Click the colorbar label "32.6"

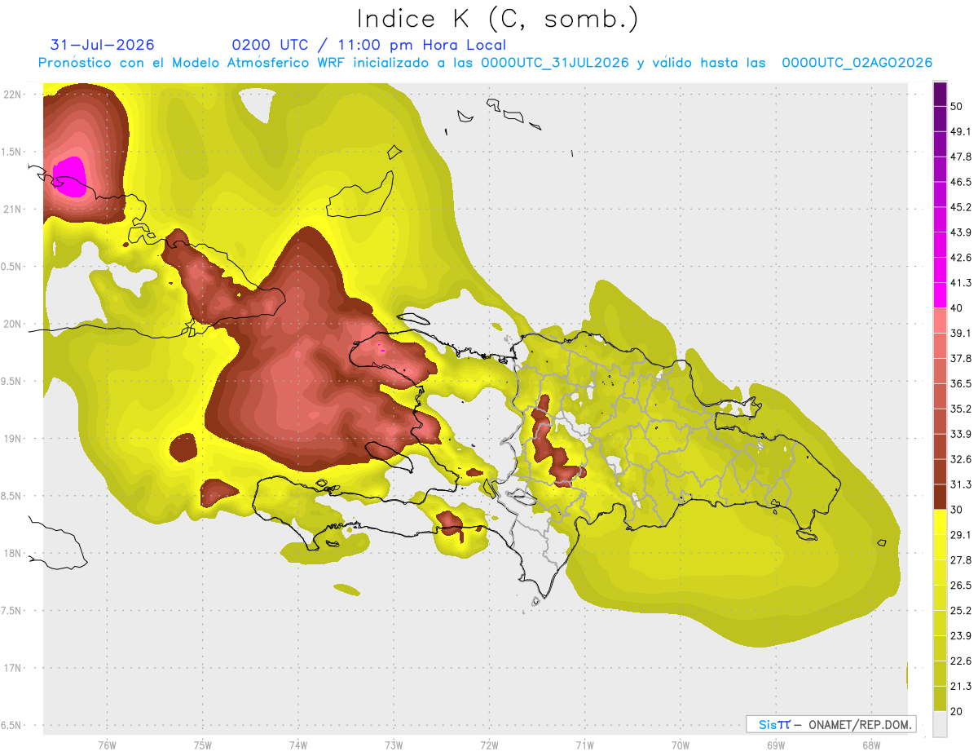(961, 459)
